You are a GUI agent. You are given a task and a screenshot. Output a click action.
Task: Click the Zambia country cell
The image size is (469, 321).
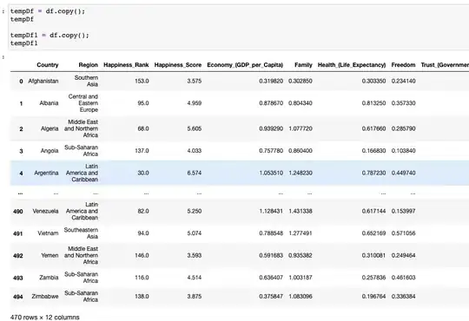[49, 278]
